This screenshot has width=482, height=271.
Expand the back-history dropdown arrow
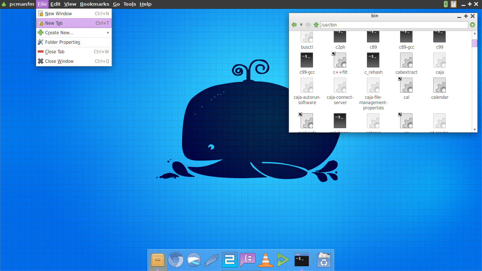pyautogui.click(x=301, y=25)
